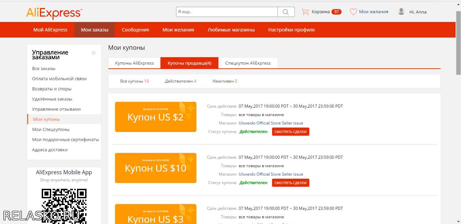This screenshot has width=461, height=224.
Task: Switch to the Купоны продавца(4) tab
Action: (189, 63)
